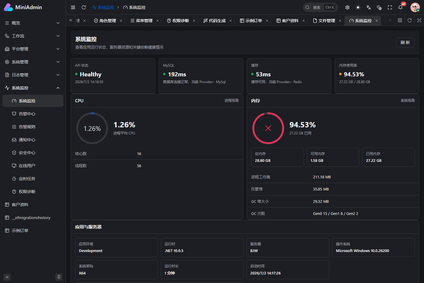Open the tab grid overview icon
Screen dimensions: 424x283
(400, 20)
